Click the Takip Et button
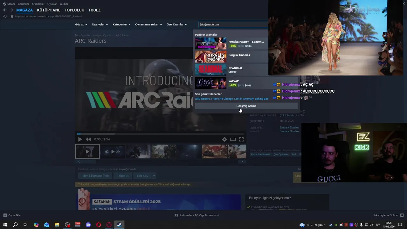This screenshot has height=229, width=407. 123,176
